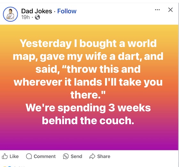Viewport: 179px width, 167px height.
Task: Open the Dad Jokes page name link
Action: point(37,11)
